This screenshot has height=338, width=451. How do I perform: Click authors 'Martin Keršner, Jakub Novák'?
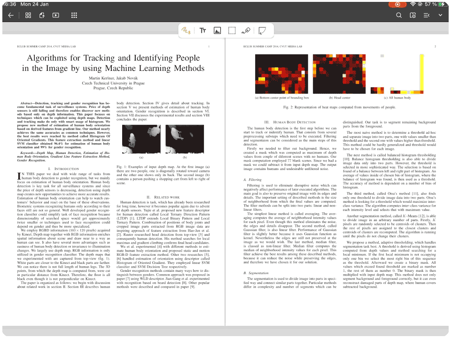click(113, 78)
